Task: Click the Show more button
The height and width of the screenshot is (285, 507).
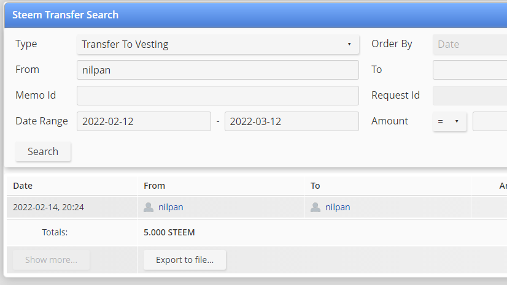Action: coord(51,260)
